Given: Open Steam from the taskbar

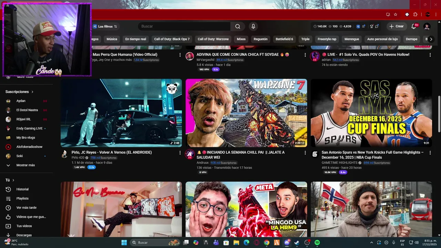Looking at the screenshot, I should (x=297, y=242).
